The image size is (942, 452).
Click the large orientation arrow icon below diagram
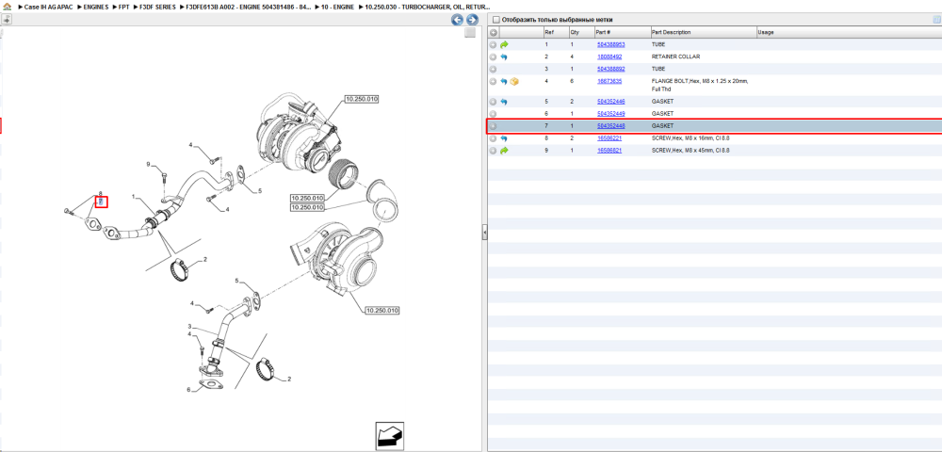point(388,435)
